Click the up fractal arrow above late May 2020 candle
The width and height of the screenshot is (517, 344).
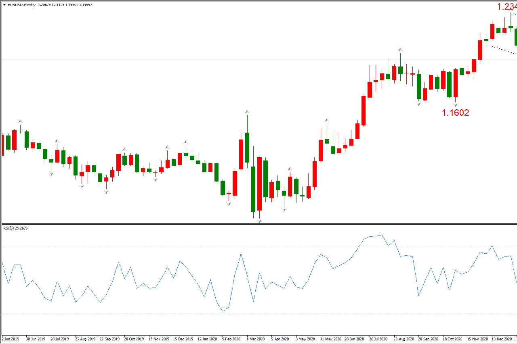[326, 120]
